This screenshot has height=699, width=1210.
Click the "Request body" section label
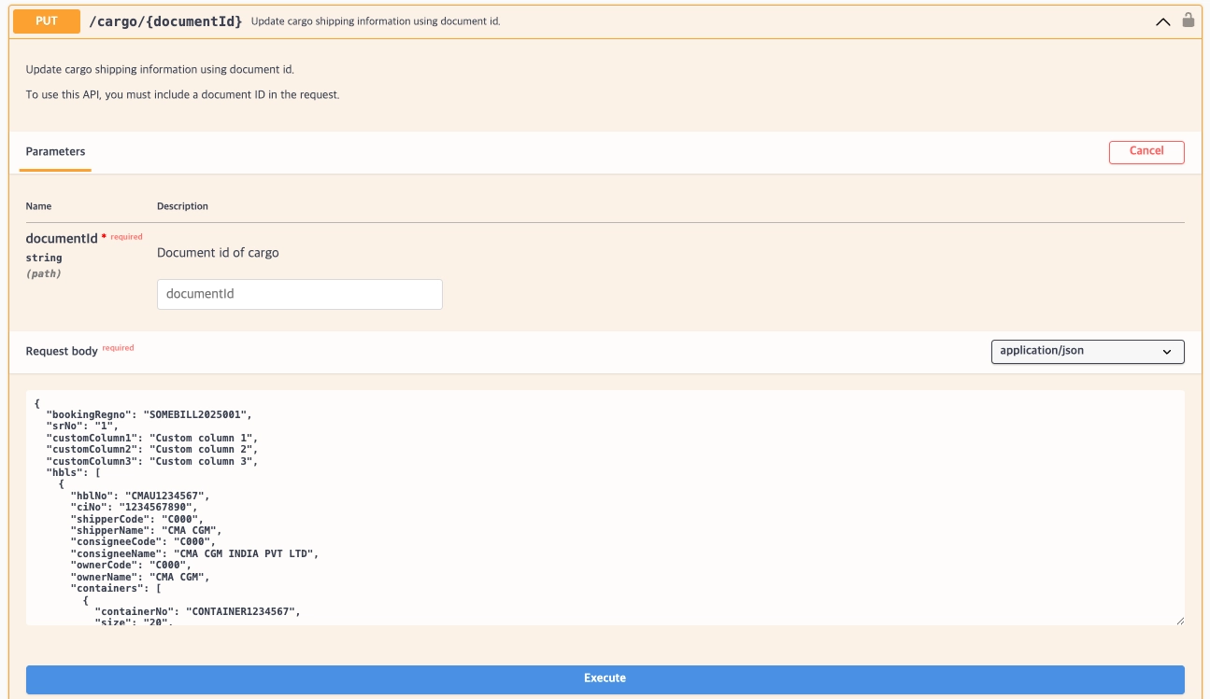pyautogui.click(x=62, y=352)
